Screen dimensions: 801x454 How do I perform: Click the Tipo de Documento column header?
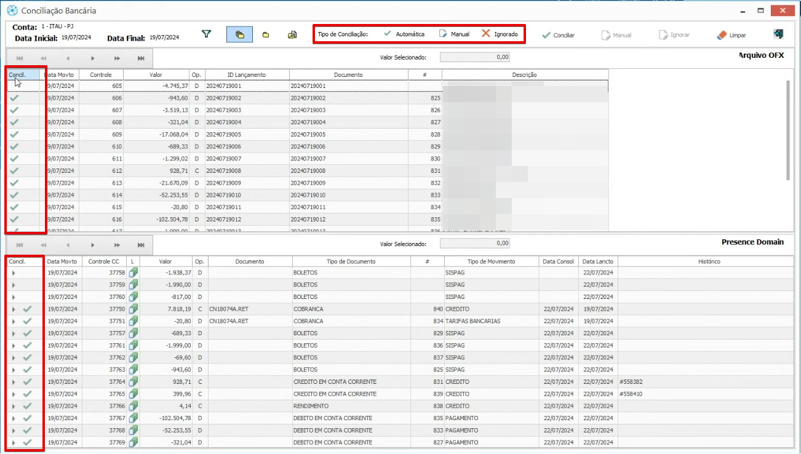(x=351, y=261)
